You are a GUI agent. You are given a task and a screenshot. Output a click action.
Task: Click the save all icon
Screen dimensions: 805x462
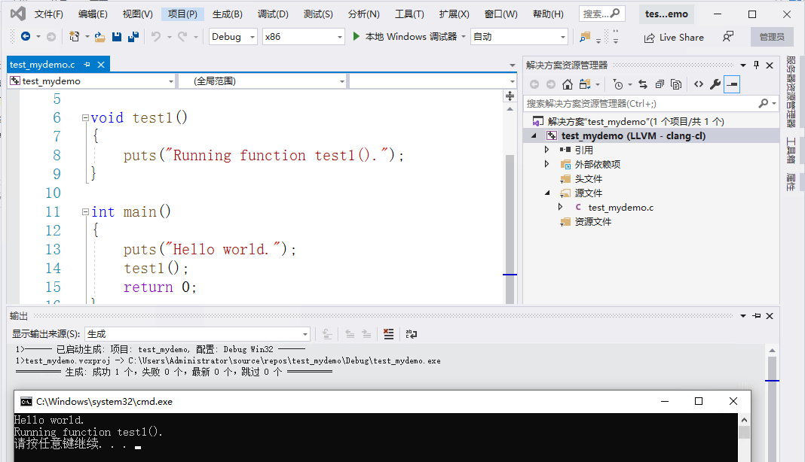click(x=133, y=36)
